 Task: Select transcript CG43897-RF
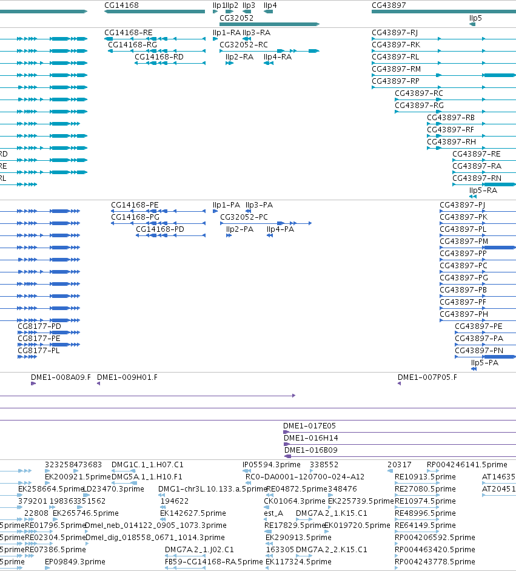(x=451, y=130)
